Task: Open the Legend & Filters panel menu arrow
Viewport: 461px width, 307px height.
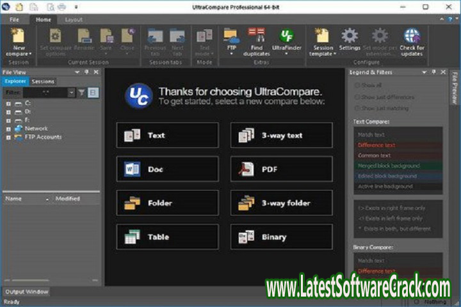Action: [425, 72]
